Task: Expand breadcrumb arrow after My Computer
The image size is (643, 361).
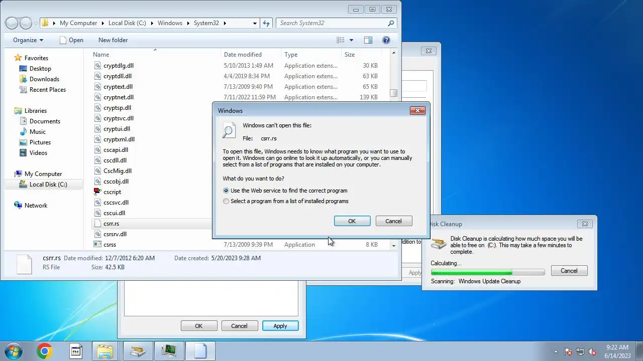Action: pos(103,23)
